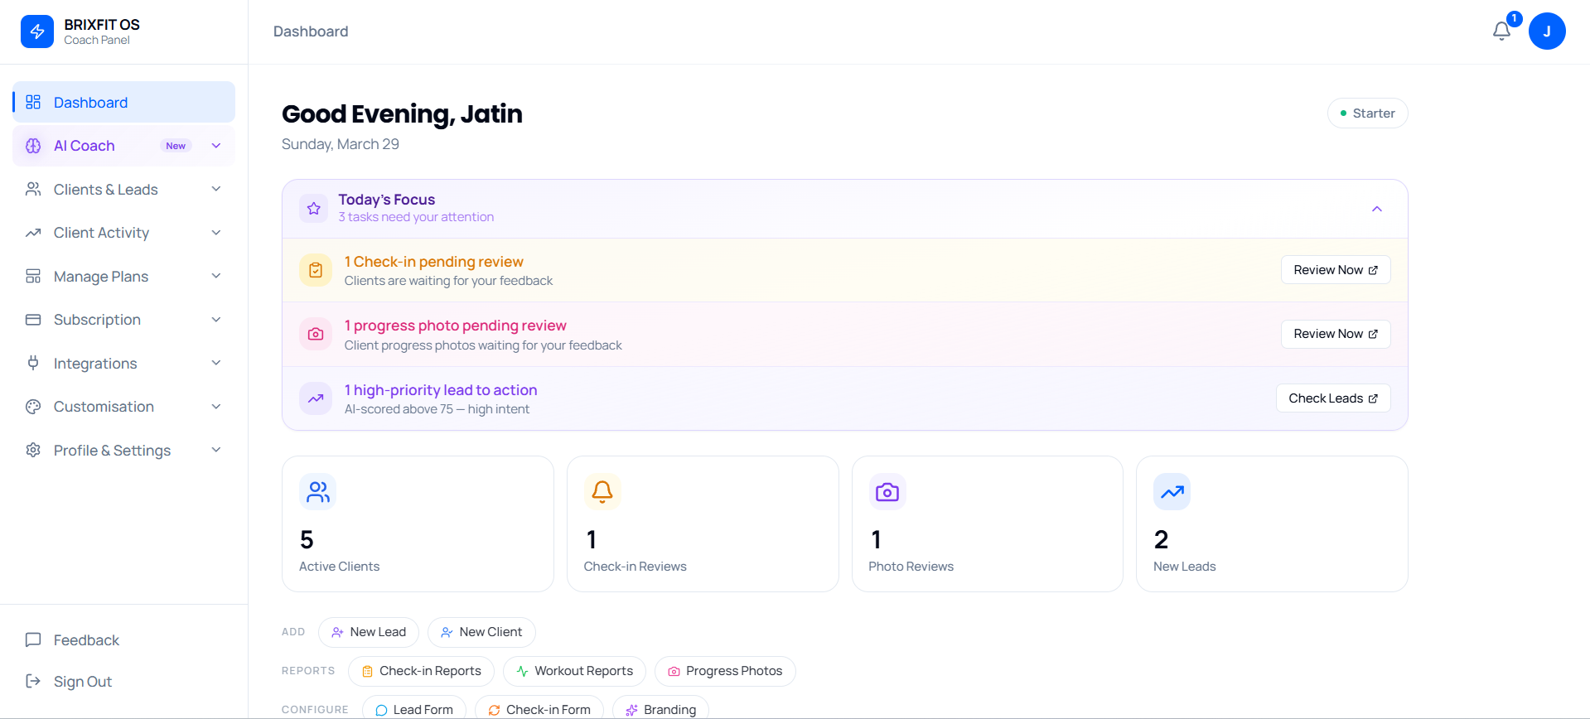Open Clients & Leads menu item
Image resolution: width=1590 pixels, height=719 pixels.
coord(124,189)
